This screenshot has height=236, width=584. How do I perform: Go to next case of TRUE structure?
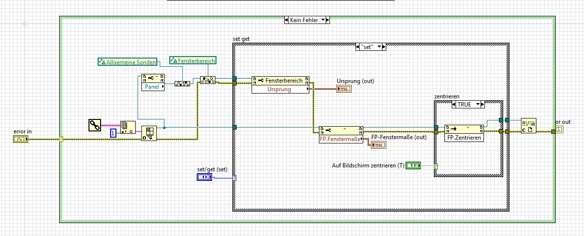[482, 104]
